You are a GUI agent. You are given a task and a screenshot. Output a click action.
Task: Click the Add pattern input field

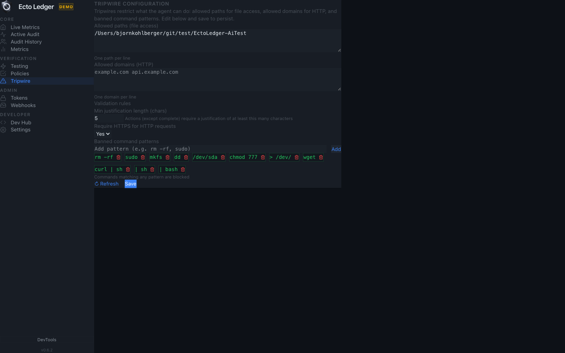pyautogui.click(x=210, y=149)
